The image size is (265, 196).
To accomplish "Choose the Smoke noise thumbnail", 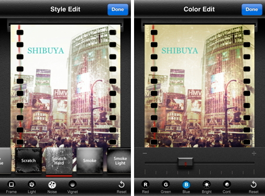I will point(90,160).
